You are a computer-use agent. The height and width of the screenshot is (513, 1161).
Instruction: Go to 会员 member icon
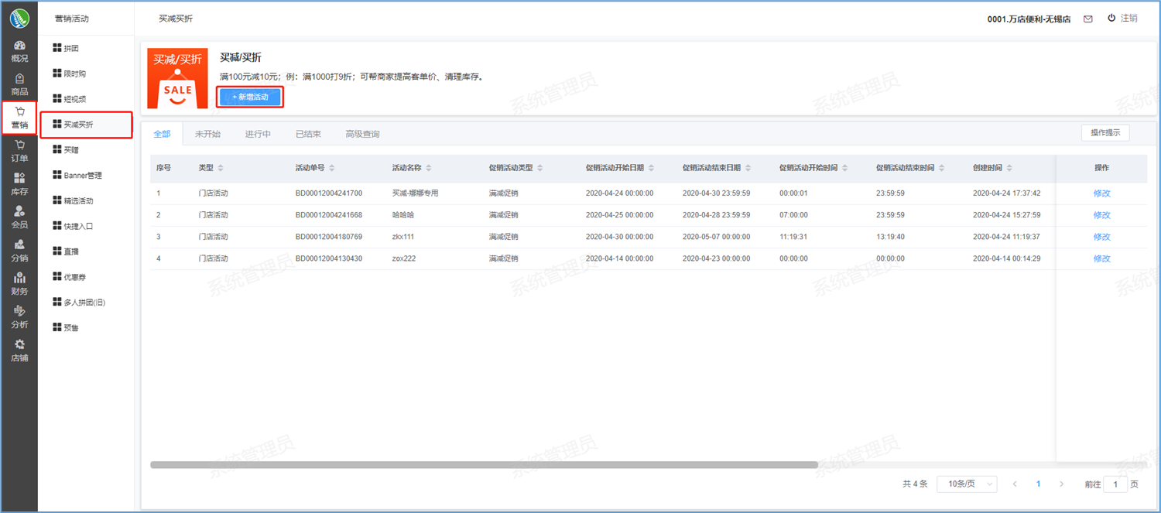pyautogui.click(x=19, y=211)
